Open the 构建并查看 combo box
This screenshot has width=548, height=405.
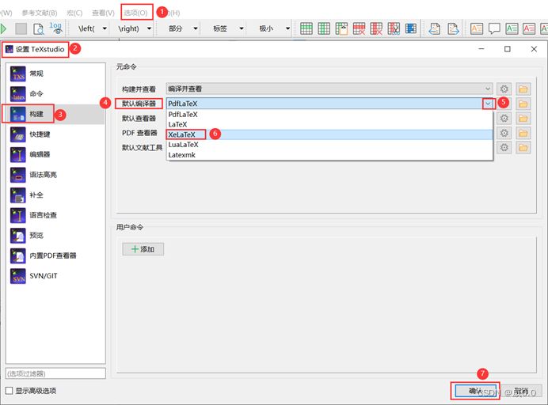tap(329, 89)
